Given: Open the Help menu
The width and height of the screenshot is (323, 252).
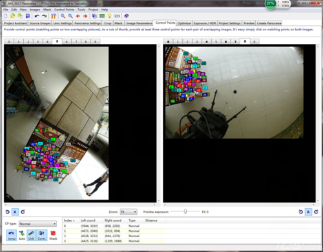Looking at the screenshot, I should click(x=105, y=10).
